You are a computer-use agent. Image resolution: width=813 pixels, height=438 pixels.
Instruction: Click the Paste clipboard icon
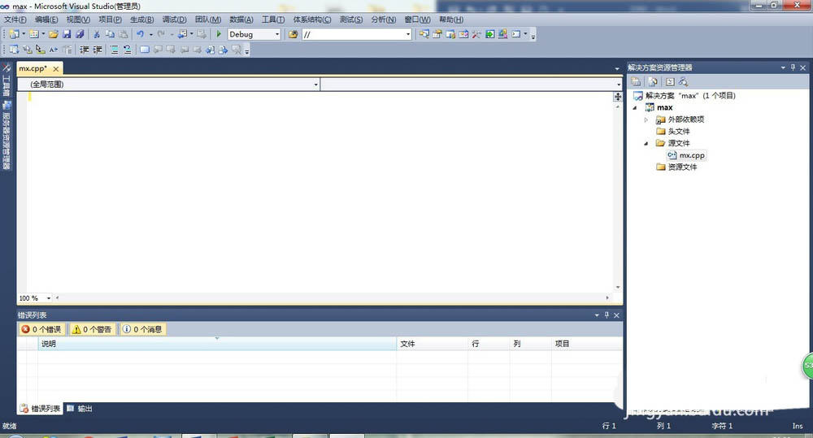point(124,34)
